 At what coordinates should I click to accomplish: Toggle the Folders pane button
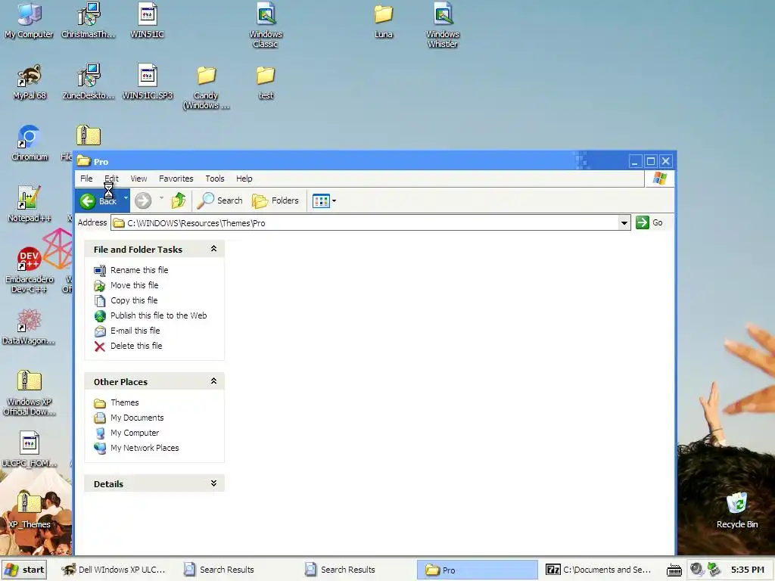[x=275, y=200]
